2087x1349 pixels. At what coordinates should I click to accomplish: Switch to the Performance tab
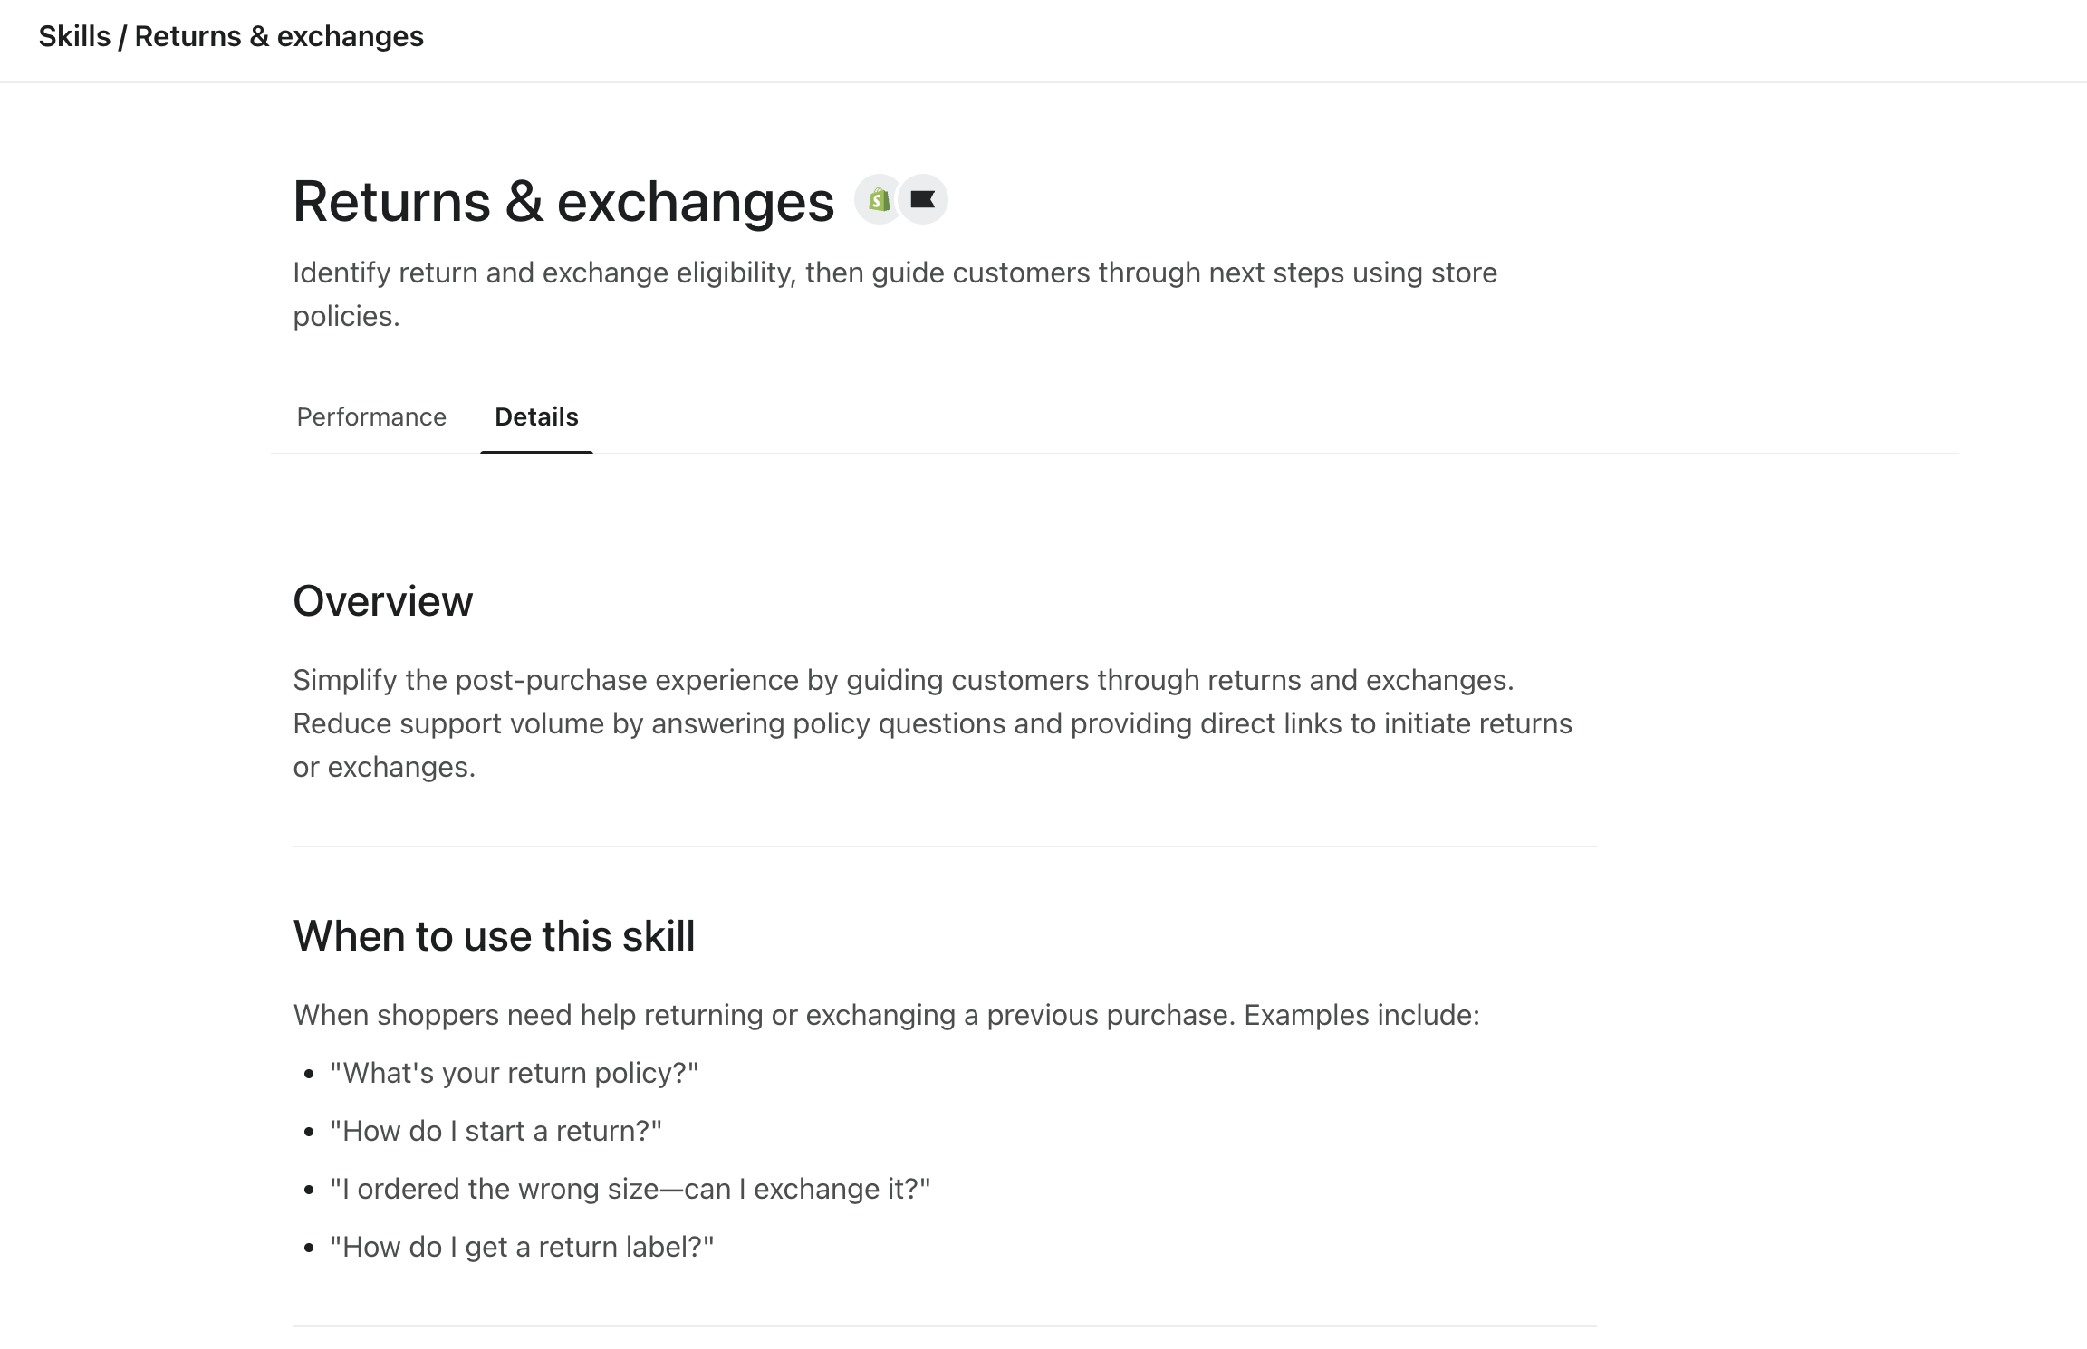pyautogui.click(x=371, y=416)
